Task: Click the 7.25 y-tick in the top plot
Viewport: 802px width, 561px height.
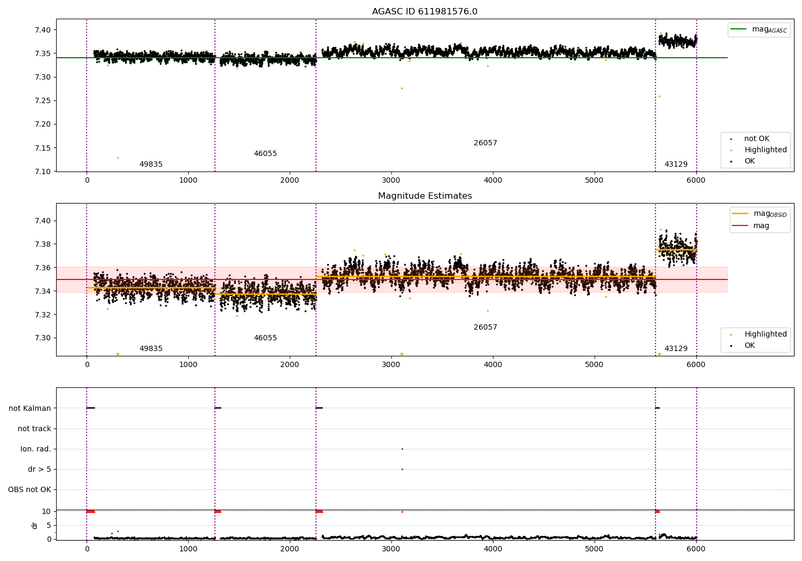Action: tap(42, 101)
